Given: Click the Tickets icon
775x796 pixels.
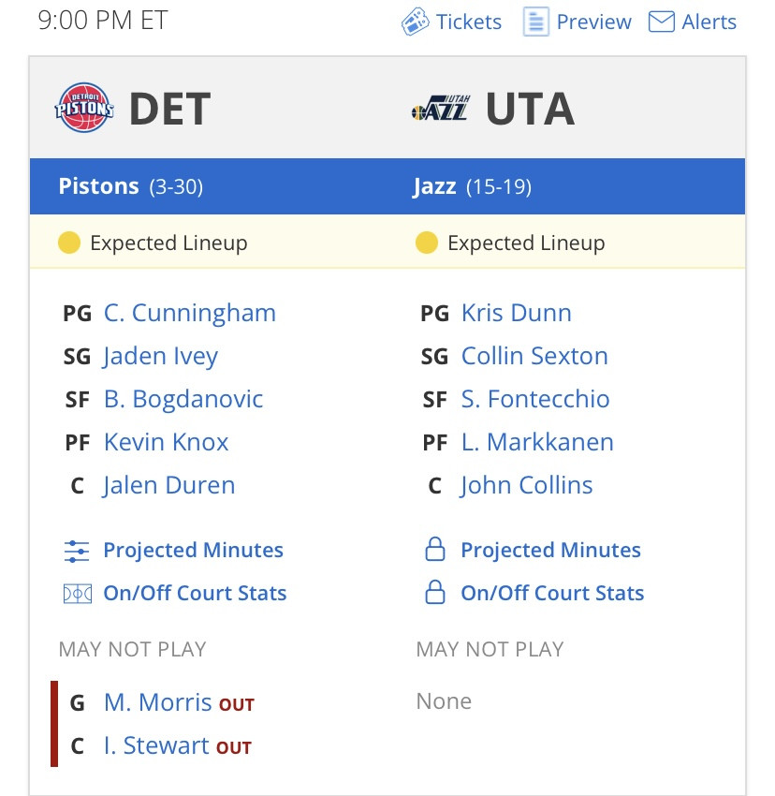Looking at the screenshot, I should point(416,22).
